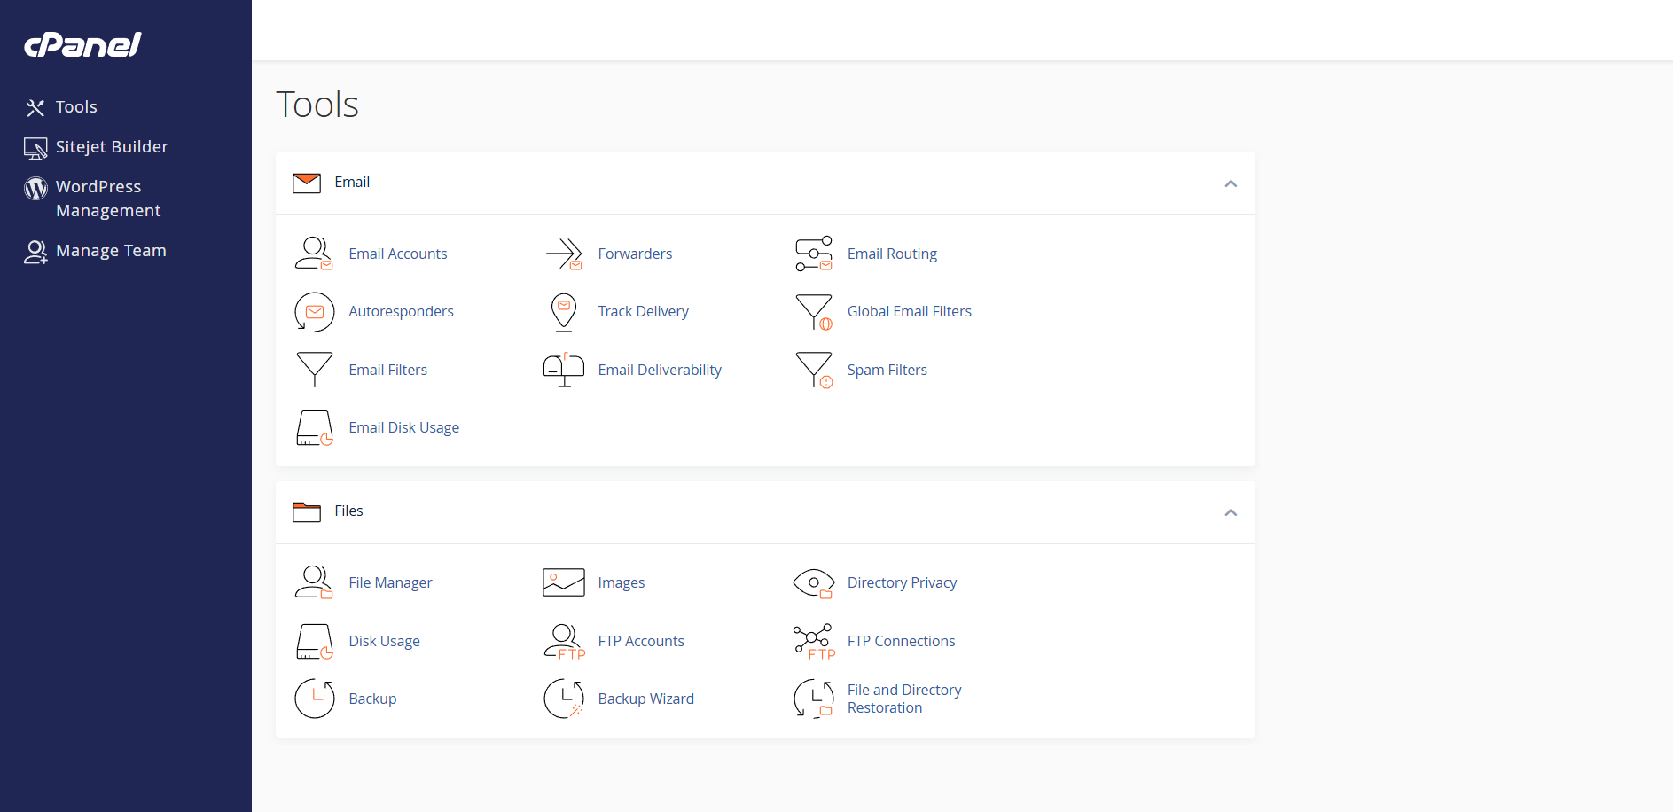Open WordPress Management from the sidebar

click(x=108, y=199)
